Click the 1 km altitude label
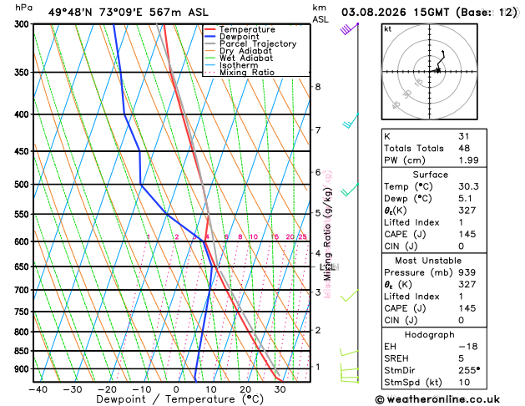525x406 pixels. point(318,367)
